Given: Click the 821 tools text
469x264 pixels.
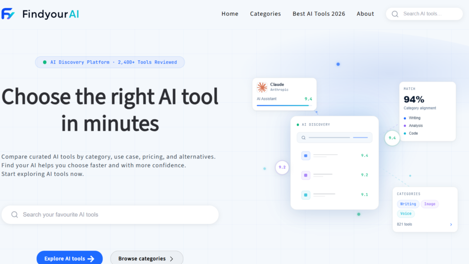Looking at the screenshot, I should click(x=404, y=224).
